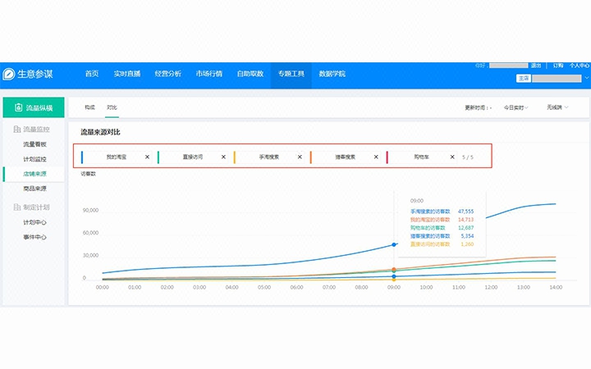Click the 猫客搜索 source chip label
591x369 pixels.
346,157
